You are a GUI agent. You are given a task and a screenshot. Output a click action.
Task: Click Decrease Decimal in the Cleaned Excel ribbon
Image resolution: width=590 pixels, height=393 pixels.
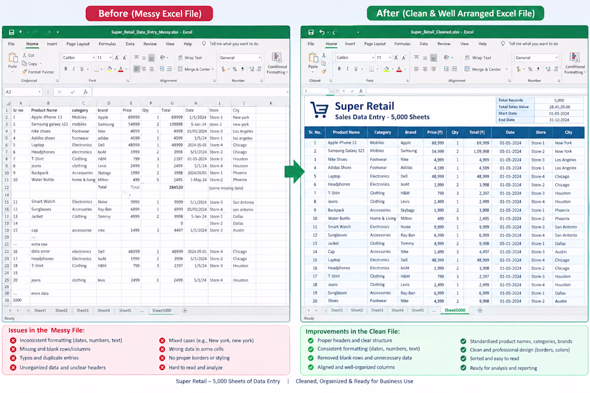(x=556, y=69)
